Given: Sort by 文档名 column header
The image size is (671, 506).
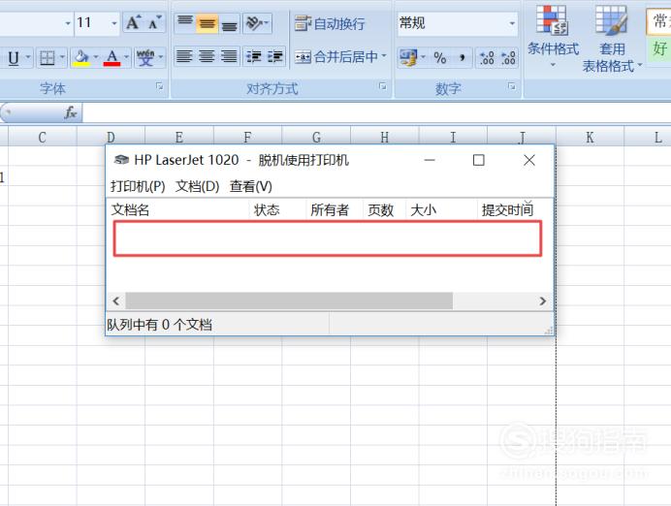Looking at the screenshot, I should 177,209.
